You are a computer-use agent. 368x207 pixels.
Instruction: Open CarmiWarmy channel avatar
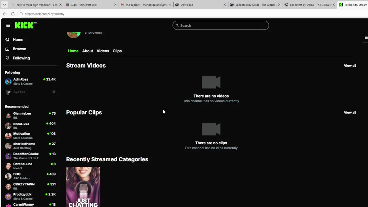pos(8,205)
